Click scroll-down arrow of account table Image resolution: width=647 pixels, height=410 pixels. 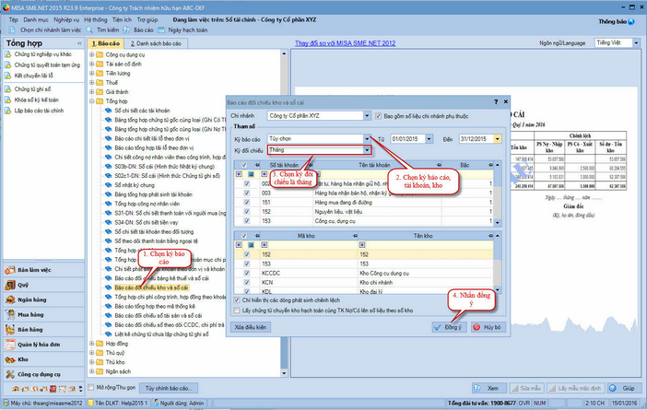pyautogui.click(x=498, y=222)
